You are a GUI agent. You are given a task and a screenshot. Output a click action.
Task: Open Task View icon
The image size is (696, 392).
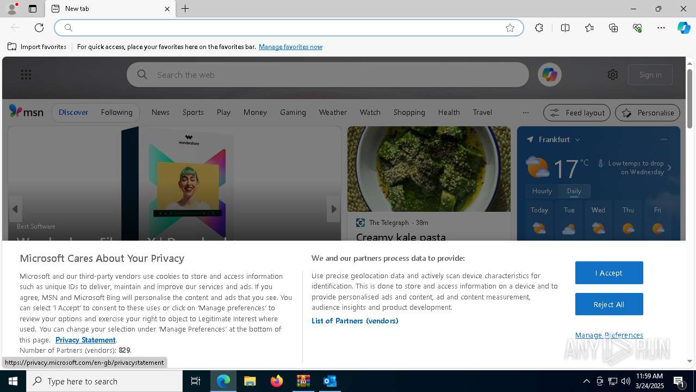pos(196,381)
